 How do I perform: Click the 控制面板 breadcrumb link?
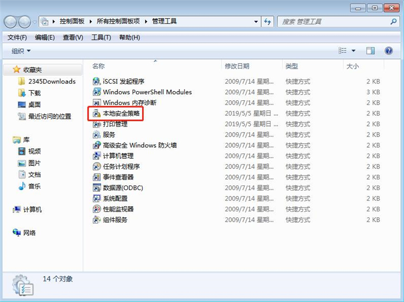tap(71, 22)
